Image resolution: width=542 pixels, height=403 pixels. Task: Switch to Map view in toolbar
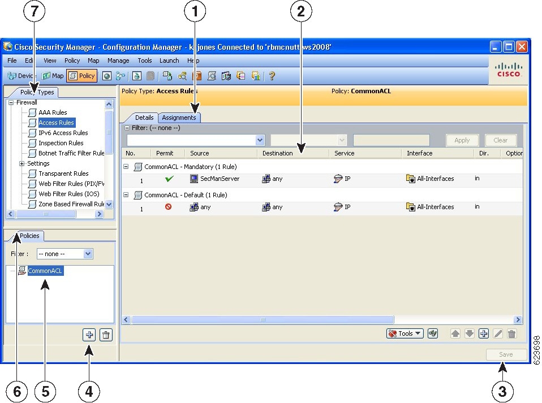point(53,76)
